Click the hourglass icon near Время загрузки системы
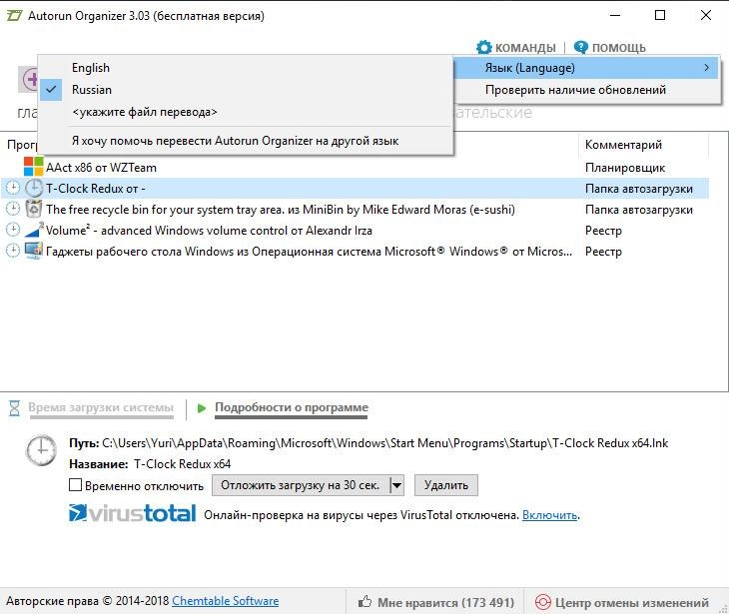Image resolution: width=729 pixels, height=614 pixels. point(14,408)
